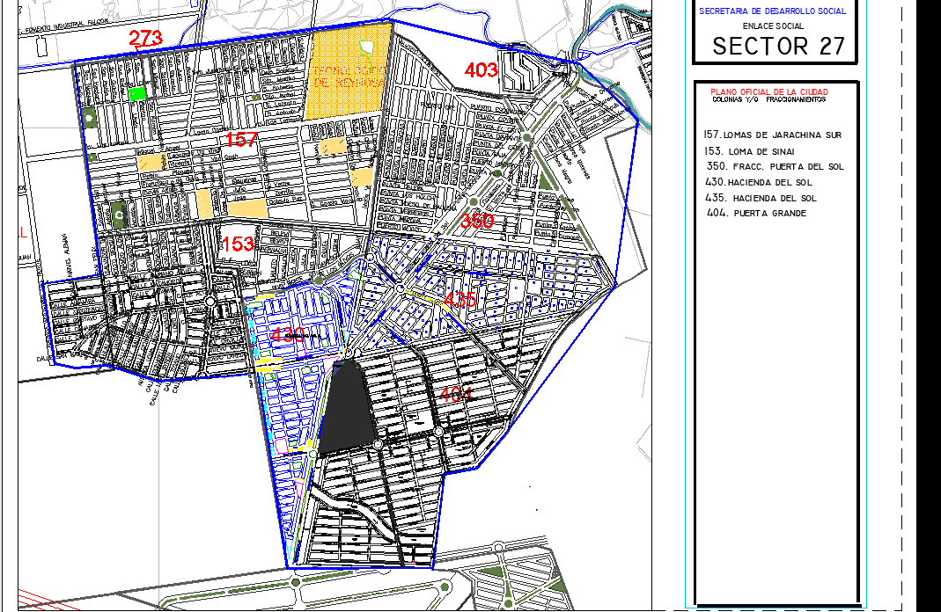
Task: Click the red 273 zone label
Action: 146,39
